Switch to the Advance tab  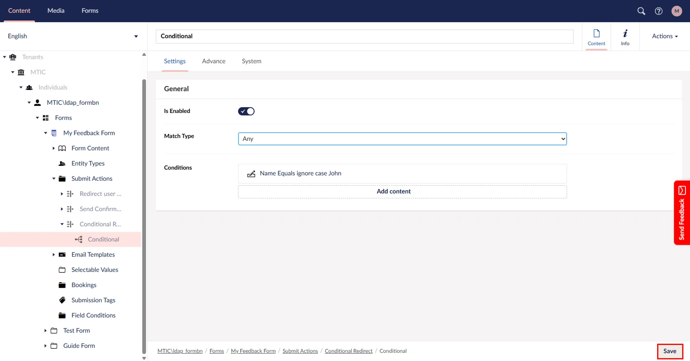point(213,61)
